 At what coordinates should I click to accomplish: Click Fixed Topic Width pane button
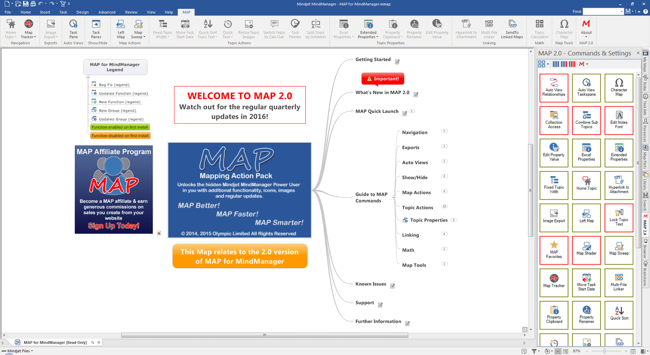coord(554,185)
